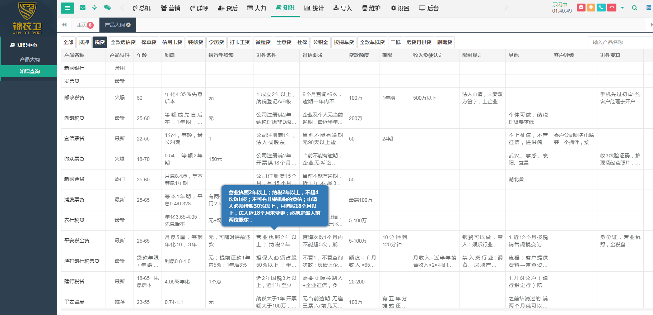This screenshot has height=315, width=653.
Task: Open 知识查询 in the sidebar
Action: pos(29,71)
